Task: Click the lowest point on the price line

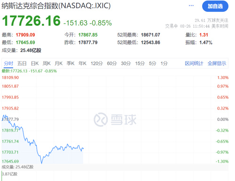Action: coord(41,163)
